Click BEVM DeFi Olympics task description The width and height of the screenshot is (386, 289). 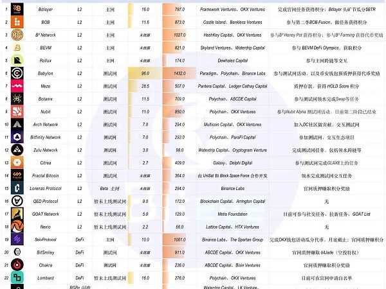pos(326,48)
